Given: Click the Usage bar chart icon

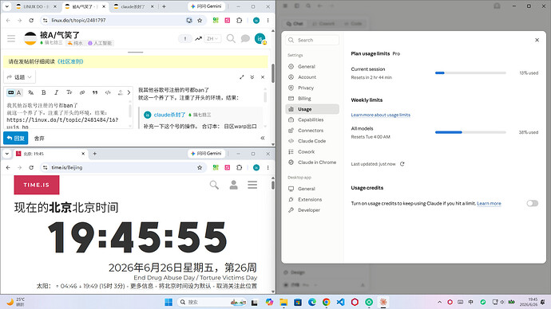Looking at the screenshot, I should (x=291, y=109).
